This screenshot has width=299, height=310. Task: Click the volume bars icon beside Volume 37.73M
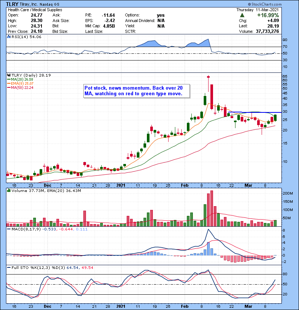pos(9,191)
